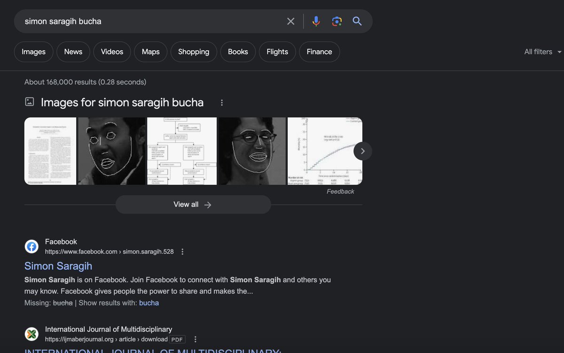Switch to the Finance tab

(320, 52)
